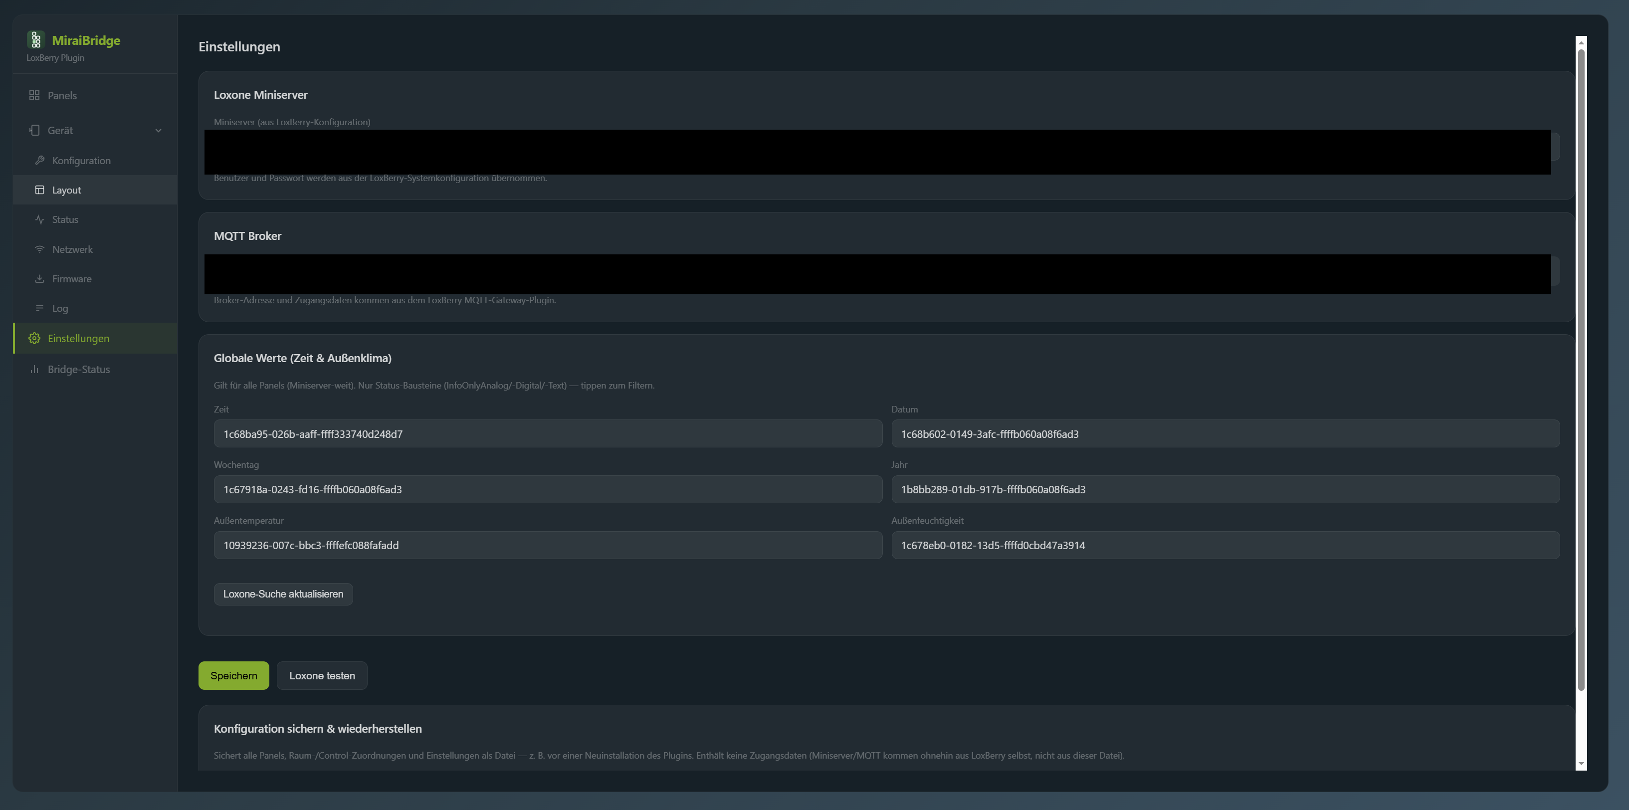Image resolution: width=1629 pixels, height=810 pixels.
Task: Click the Bridge-Status bar chart icon
Action: tap(34, 369)
